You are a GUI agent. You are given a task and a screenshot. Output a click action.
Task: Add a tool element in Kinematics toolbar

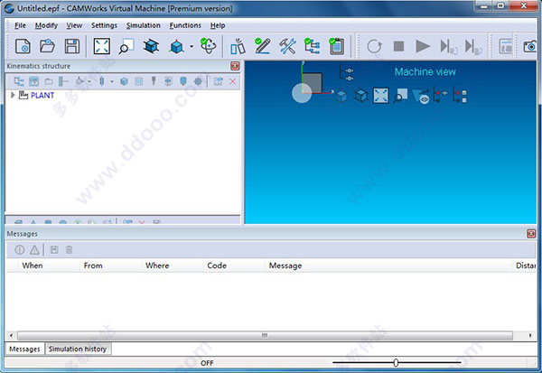click(154, 81)
